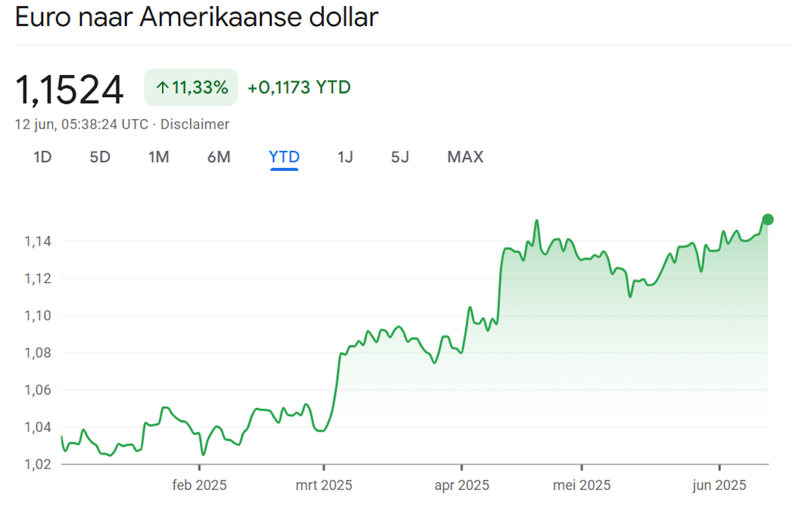Image resolution: width=792 pixels, height=507 pixels.
Task: Select the 5J time range
Action: pyautogui.click(x=400, y=157)
